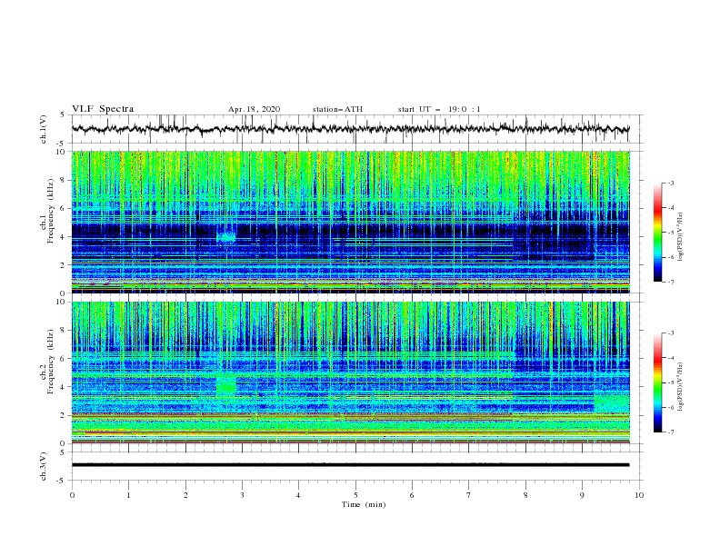
Task: Select the "Time (min)" axis title
Action: (x=364, y=504)
